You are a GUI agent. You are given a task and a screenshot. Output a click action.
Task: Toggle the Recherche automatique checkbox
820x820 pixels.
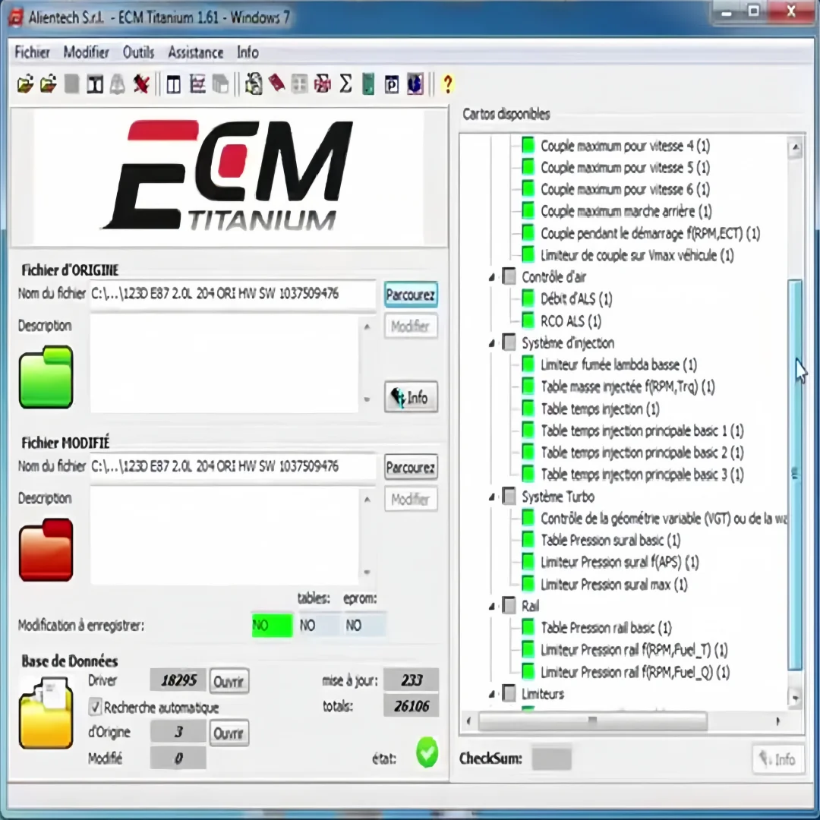tap(95, 707)
